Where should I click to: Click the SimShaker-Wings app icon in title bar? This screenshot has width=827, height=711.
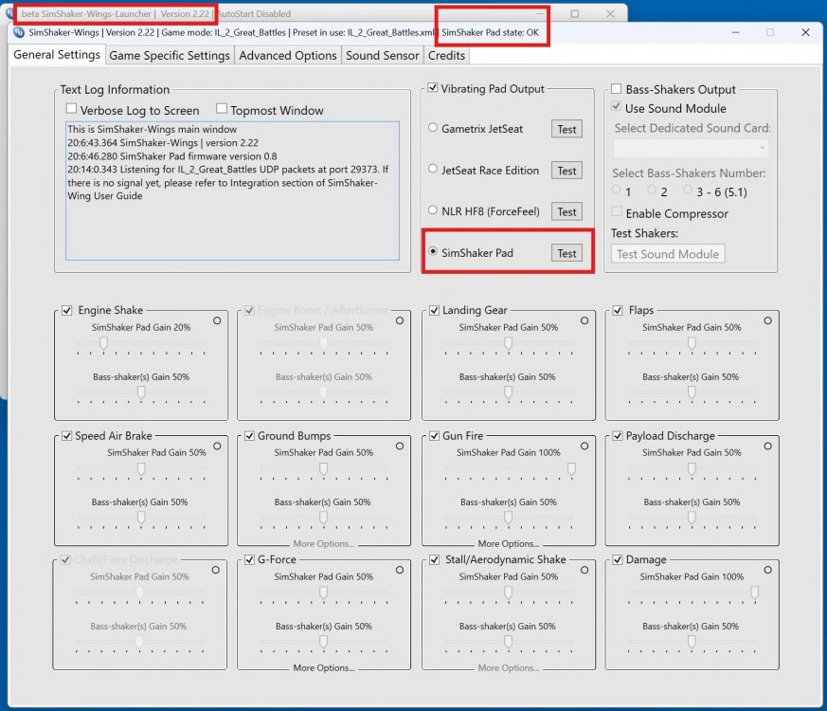coord(20,31)
